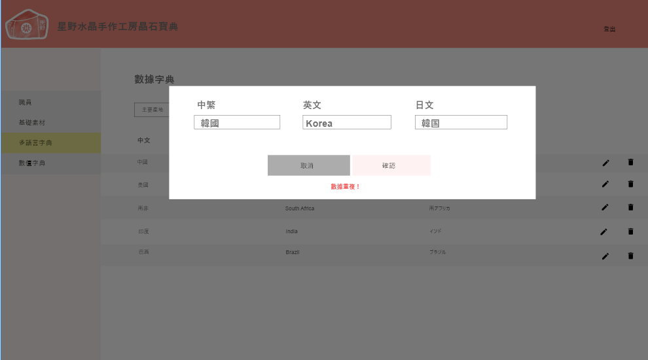Click the edit pencil for the 中國 row

click(605, 163)
